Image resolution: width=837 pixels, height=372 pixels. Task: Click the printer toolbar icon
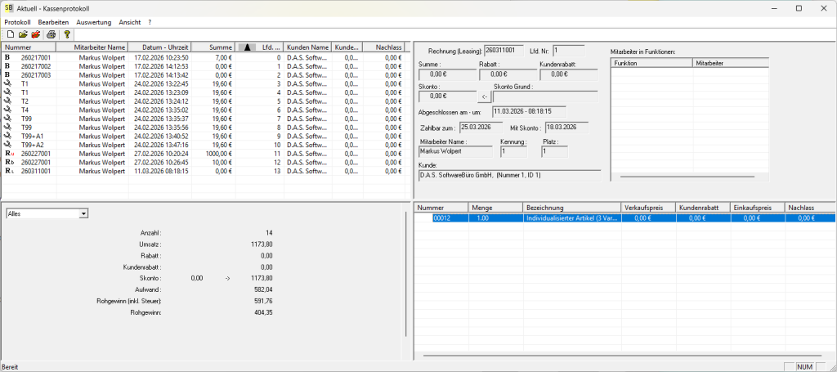click(51, 34)
